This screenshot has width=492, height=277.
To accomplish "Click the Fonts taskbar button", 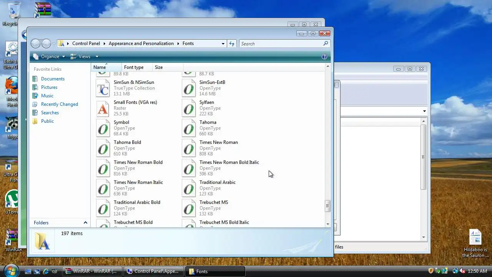I will click(215, 271).
